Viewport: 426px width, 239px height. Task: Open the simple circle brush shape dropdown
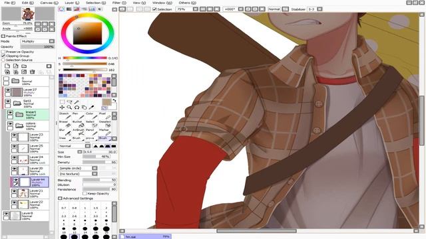pyautogui.click(x=78, y=168)
